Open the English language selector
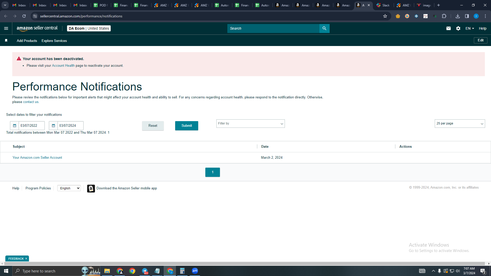 [x=69, y=188]
